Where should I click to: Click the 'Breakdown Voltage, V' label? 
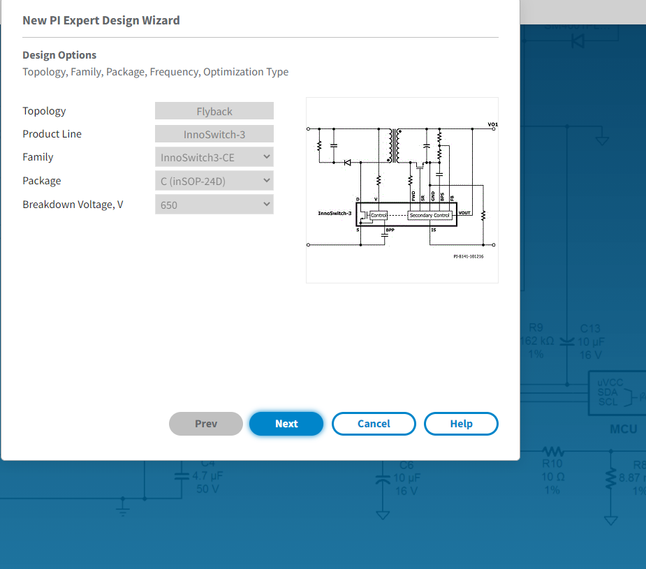73,205
